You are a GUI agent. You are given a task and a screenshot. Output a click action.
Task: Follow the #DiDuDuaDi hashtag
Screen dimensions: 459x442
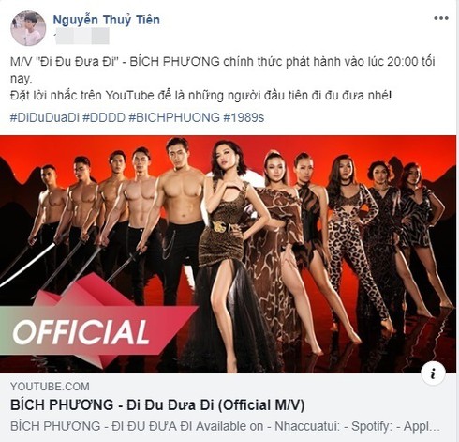[45, 117]
